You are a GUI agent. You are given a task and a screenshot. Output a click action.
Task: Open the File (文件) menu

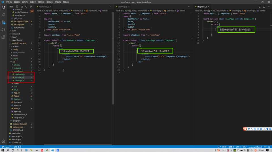(9, 2)
